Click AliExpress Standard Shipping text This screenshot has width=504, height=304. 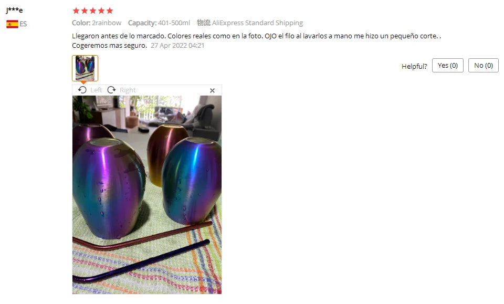[x=257, y=23]
